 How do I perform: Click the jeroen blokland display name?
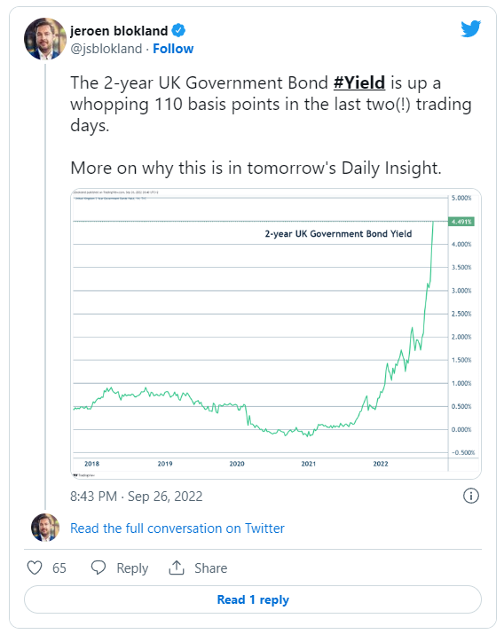click(119, 31)
